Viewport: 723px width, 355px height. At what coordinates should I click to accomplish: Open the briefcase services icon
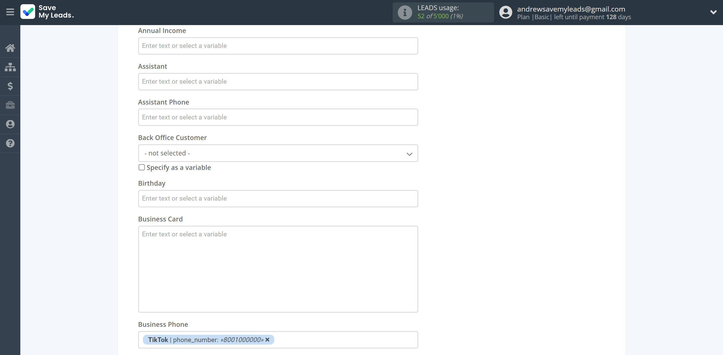coord(10,105)
